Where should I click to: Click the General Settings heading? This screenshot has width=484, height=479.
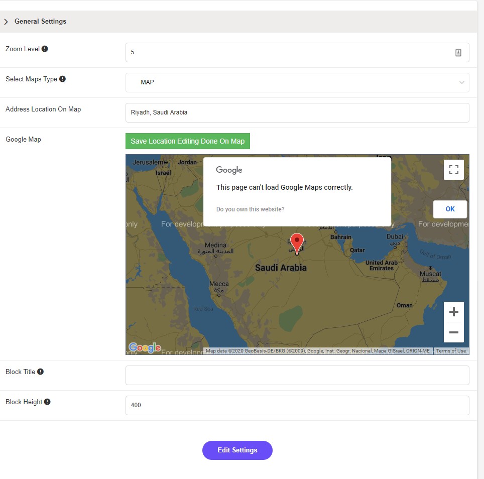pyautogui.click(x=41, y=21)
